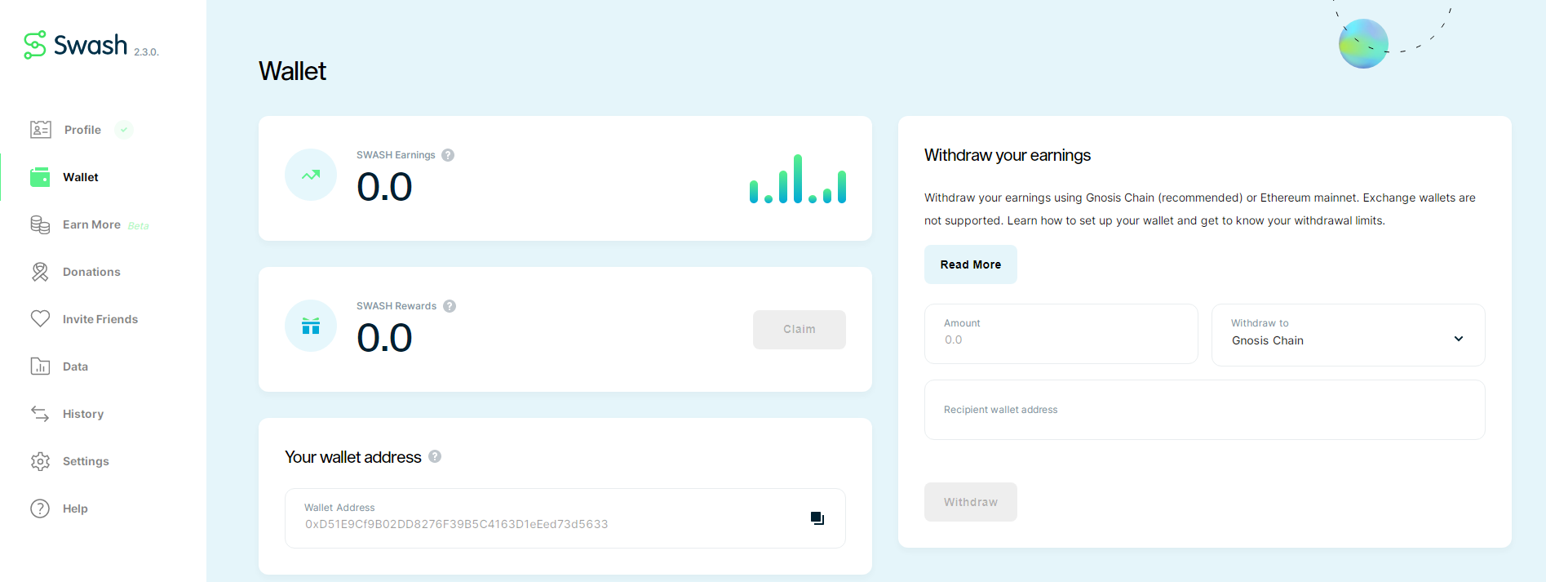The image size is (1546, 582).
Task: Click the Wallet Address field text
Action: pos(457,524)
